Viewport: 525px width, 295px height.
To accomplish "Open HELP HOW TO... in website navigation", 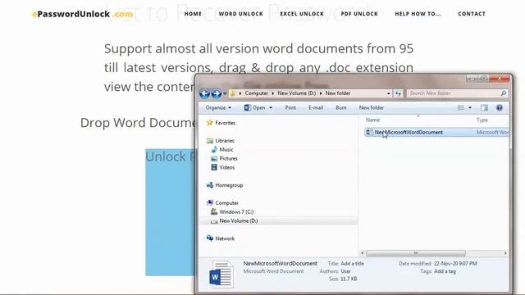I will tap(418, 14).
